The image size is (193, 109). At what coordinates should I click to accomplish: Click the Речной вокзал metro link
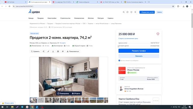(x=36, y=46)
